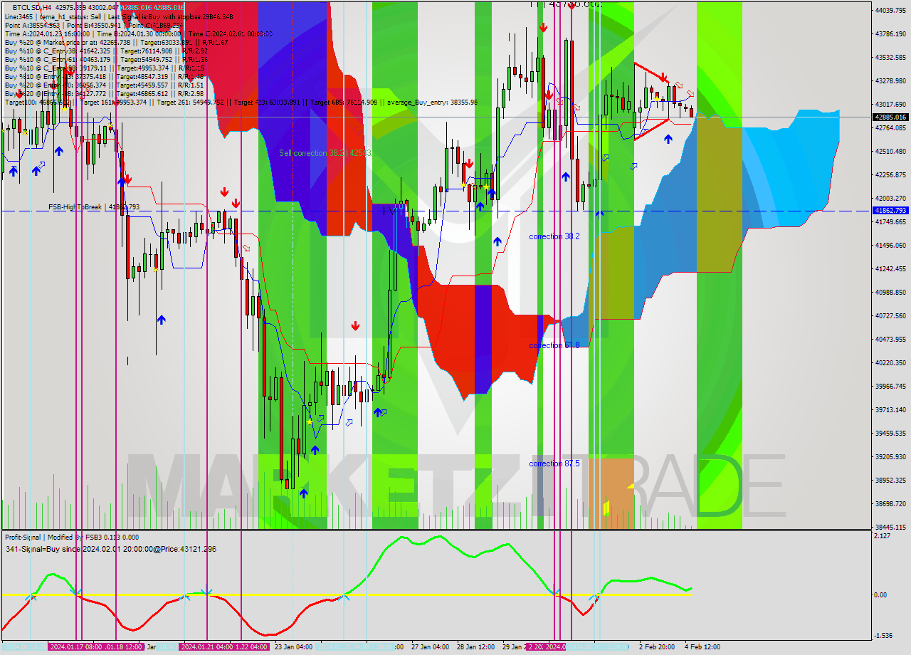
Task: Click the 2.127 indicator scale value
Action: pyautogui.click(x=881, y=536)
